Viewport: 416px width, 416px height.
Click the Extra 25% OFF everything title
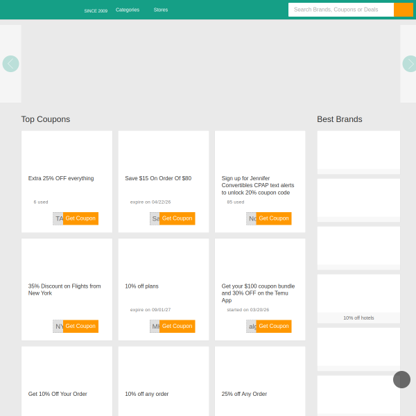pos(61,178)
